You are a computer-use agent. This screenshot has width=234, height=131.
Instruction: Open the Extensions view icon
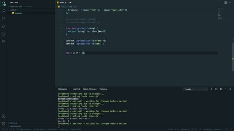[4, 34]
